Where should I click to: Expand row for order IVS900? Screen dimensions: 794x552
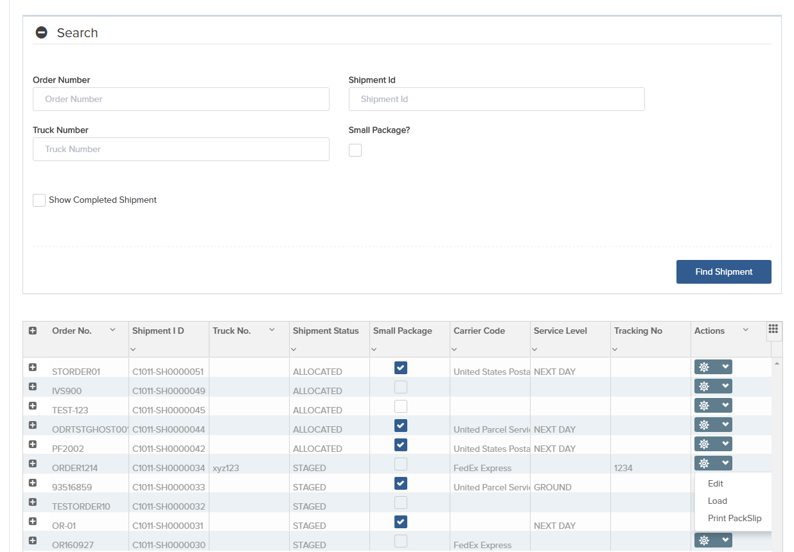[33, 387]
